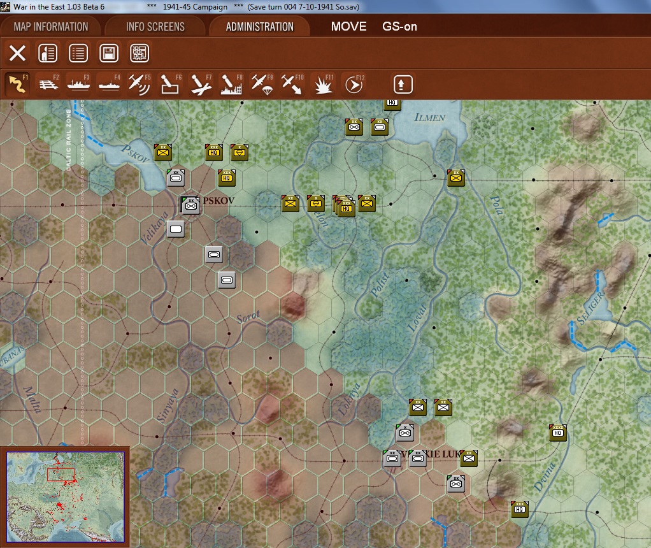This screenshot has height=548, width=651.
Task: Click the MOVE mode label
Action: coord(349,27)
